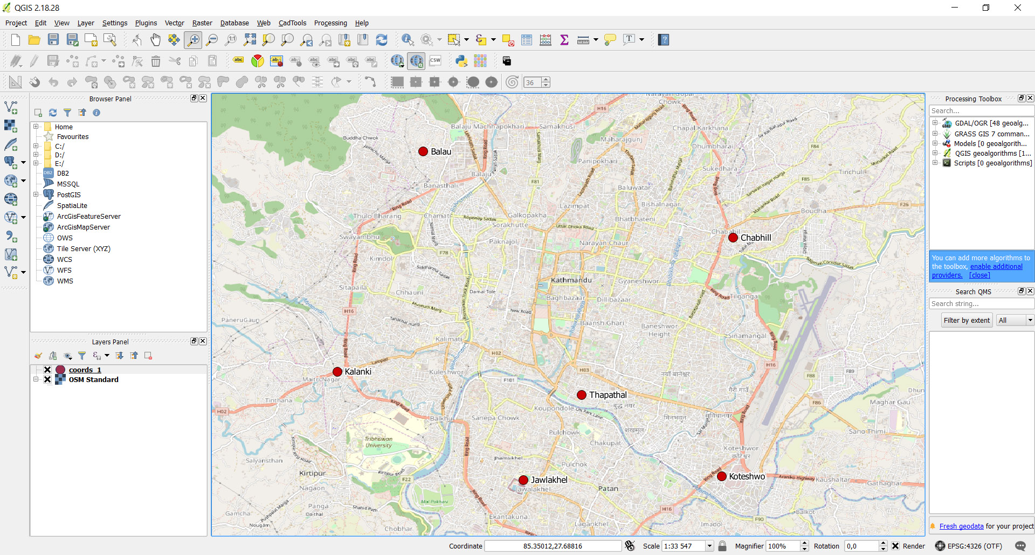
Task: Expand the Home folder in Browser
Action: pos(36,127)
